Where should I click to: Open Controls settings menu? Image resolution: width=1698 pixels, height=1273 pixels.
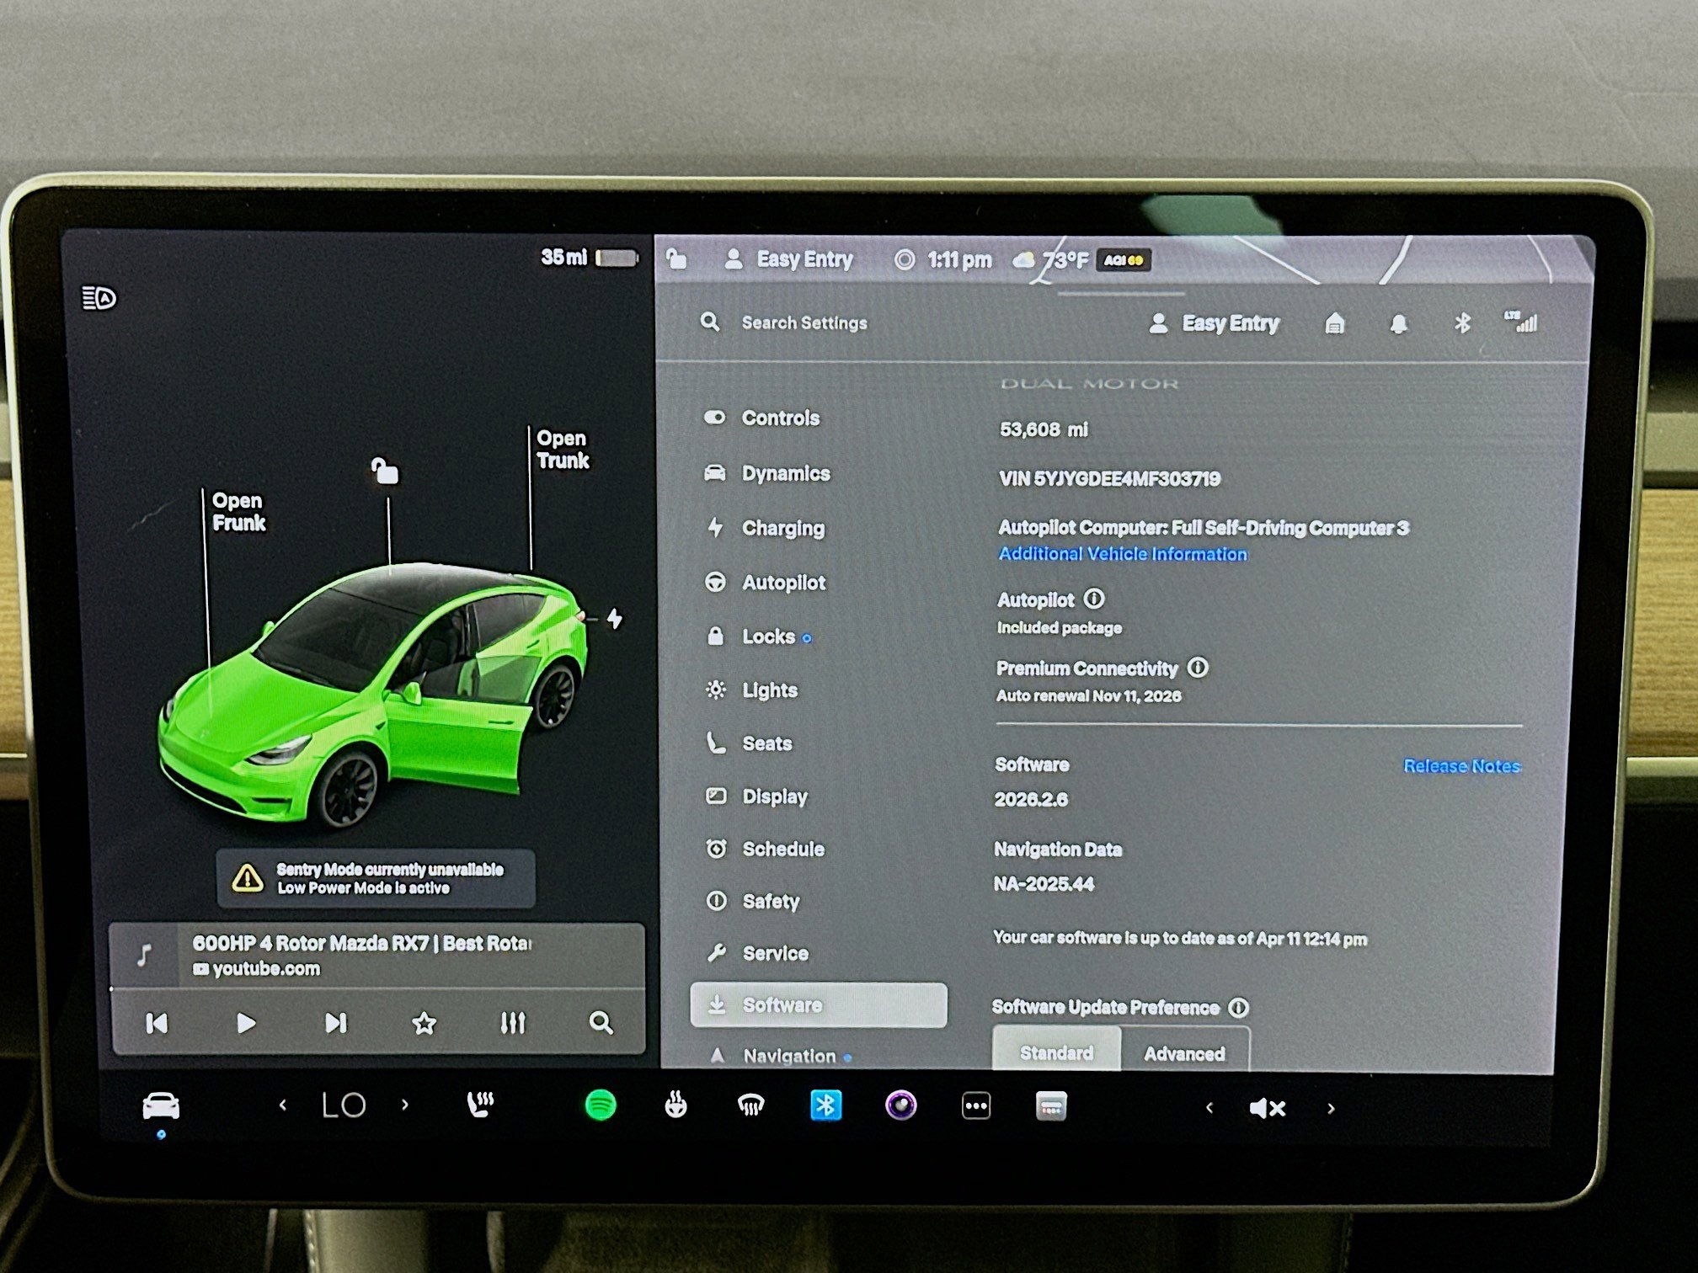pyautogui.click(x=762, y=418)
